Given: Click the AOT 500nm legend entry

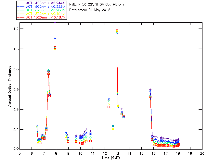Looking at the screenshot, I should [x=41, y=6].
